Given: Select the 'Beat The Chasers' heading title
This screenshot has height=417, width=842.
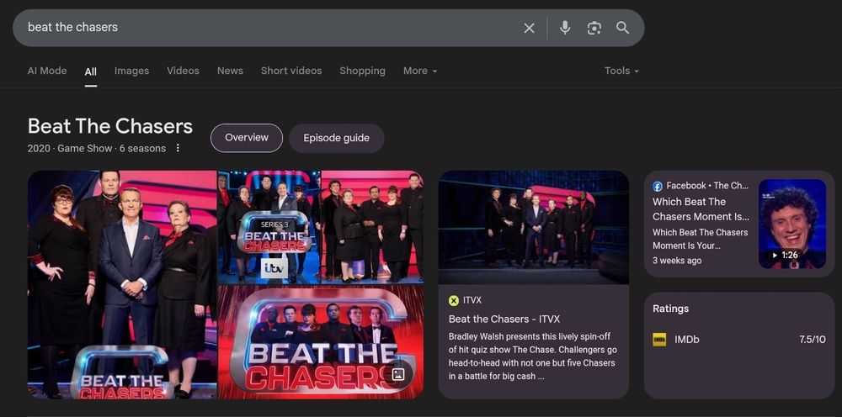Looking at the screenshot, I should [110, 126].
